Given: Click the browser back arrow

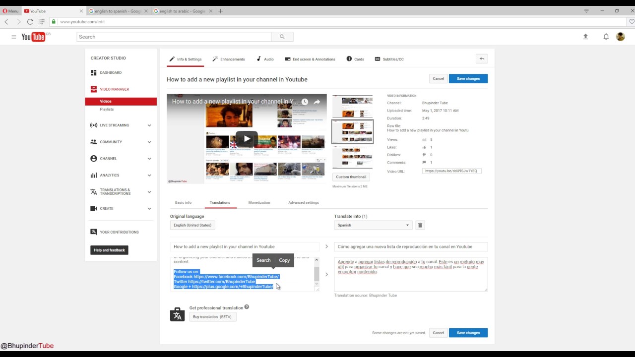Looking at the screenshot, I should 6,22.
